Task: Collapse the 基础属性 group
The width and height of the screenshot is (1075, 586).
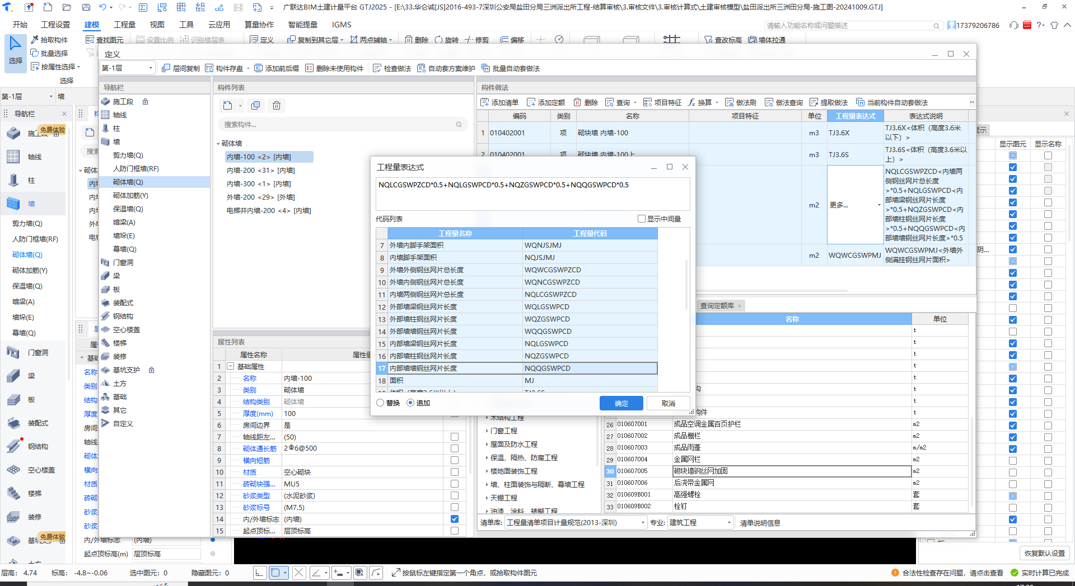Action: [x=230, y=366]
